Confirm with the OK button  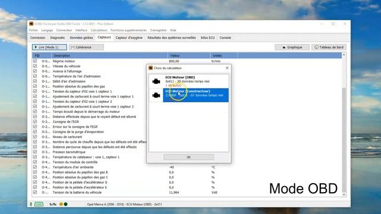pos(189,157)
